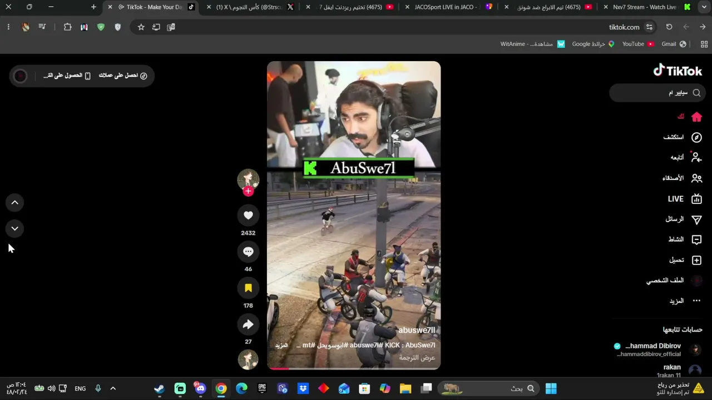Open the Chrome profile avatar
The height and width of the screenshot is (400, 712).
(26, 27)
